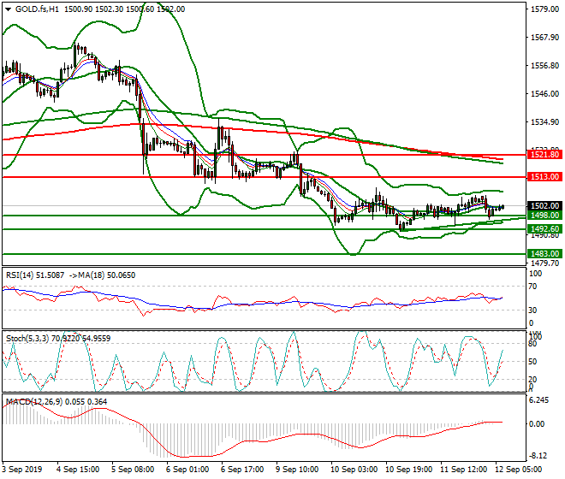The width and height of the screenshot is (565, 479).
Task: Click the 1579.00 label on price axis
Action: (x=544, y=10)
